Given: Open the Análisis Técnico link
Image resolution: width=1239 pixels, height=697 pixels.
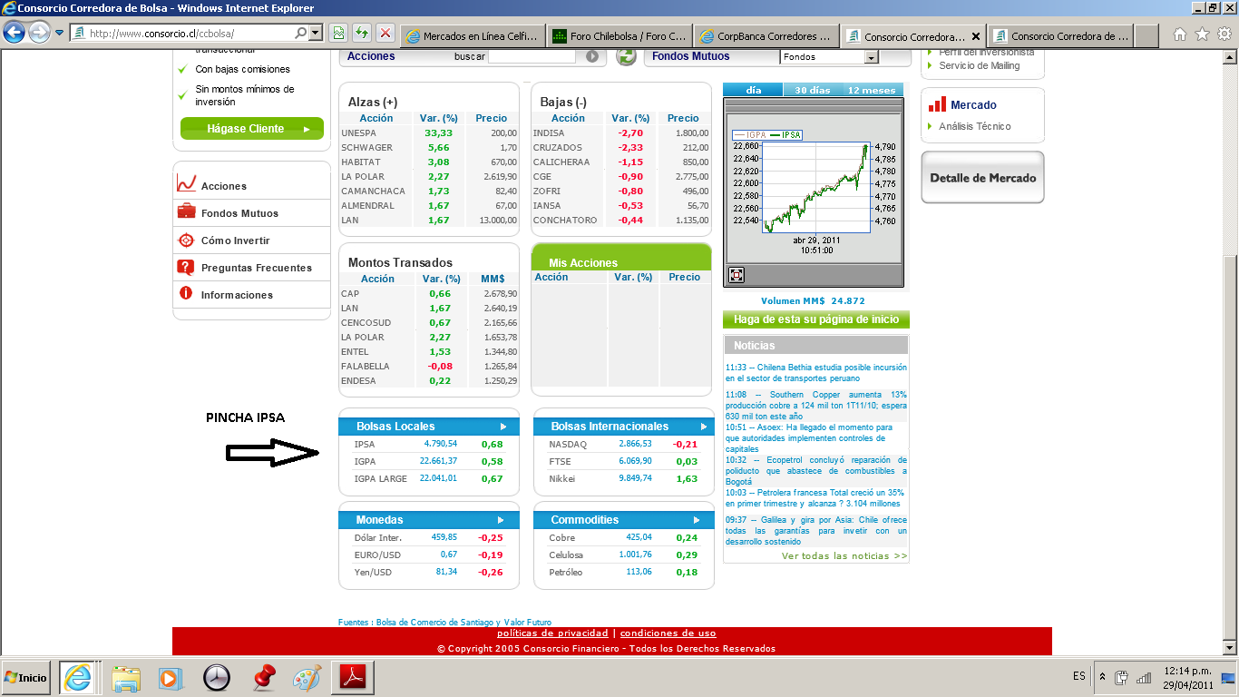Looking at the screenshot, I should (975, 126).
